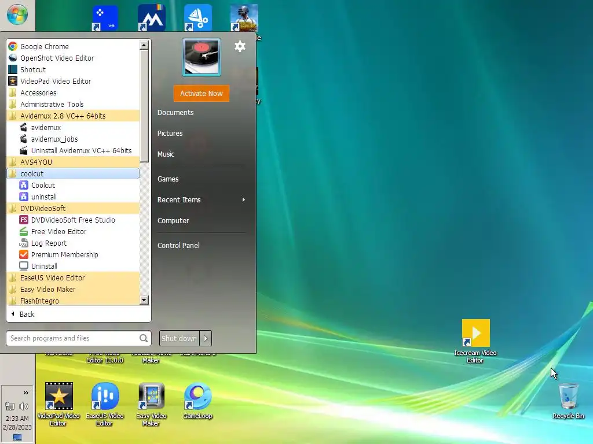Expand the FlashIntegro folder
The width and height of the screenshot is (593, 444).
[74, 301]
